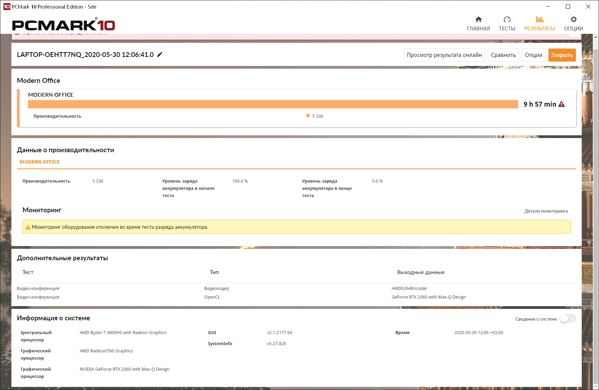The image size is (599, 390).
Task: Select the РЕЗУЛЬТАТЫ tab
Action: tap(540, 23)
